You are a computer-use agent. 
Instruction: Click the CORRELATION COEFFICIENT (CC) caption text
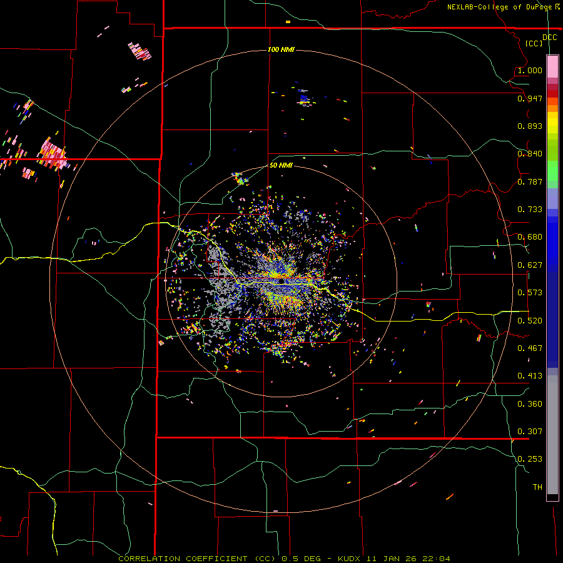197,559
